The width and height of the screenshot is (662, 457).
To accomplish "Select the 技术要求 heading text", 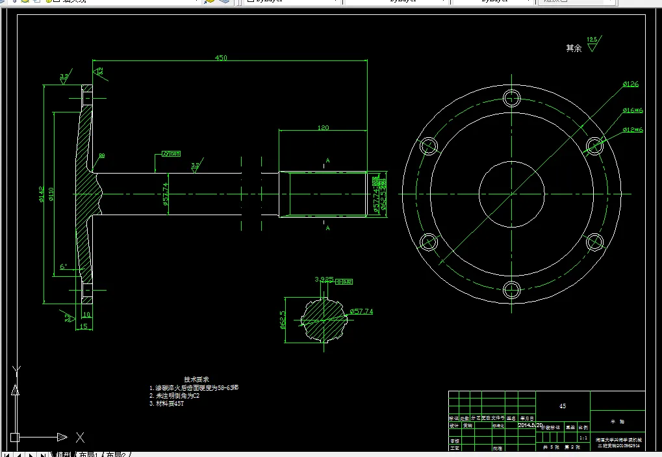I will pyautogui.click(x=196, y=379).
